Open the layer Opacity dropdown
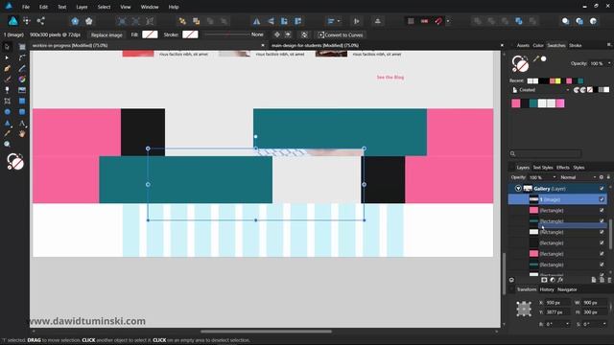 pyautogui.click(x=554, y=177)
